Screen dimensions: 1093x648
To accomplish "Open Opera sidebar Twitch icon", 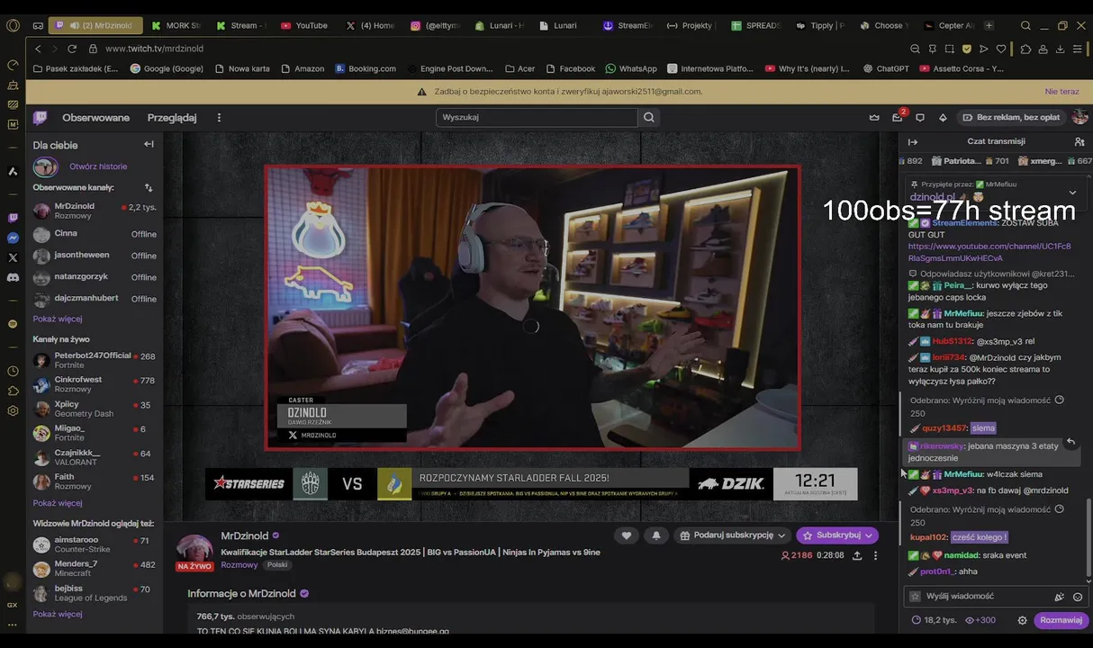I will coord(13,218).
